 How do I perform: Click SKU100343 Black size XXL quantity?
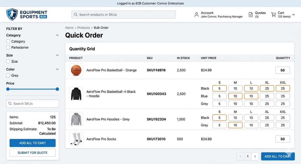(283, 88)
